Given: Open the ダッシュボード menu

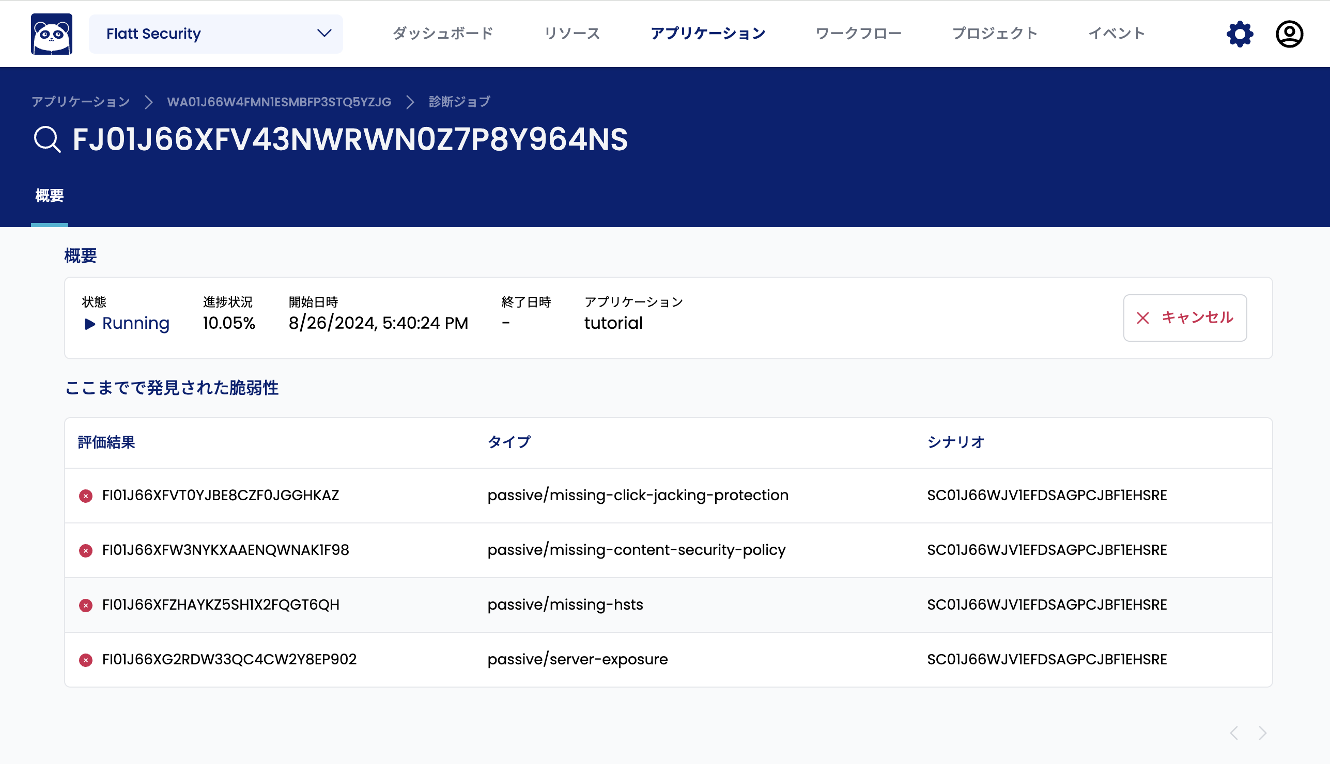Looking at the screenshot, I should (443, 34).
